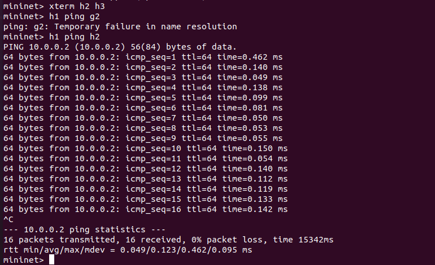This screenshot has width=435, height=265.
Task: Click the icmp_seq=9 reply line
Action: click(x=142, y=138)
